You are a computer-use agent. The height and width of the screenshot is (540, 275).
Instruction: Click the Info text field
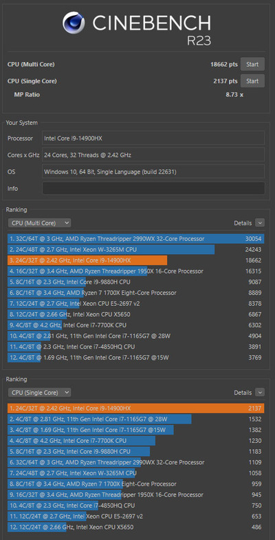tap(153, 189)
